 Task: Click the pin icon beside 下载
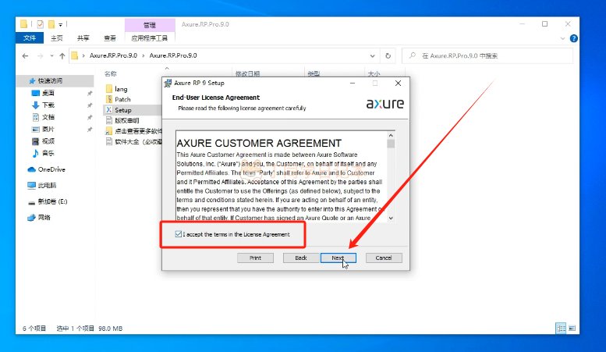point(90,105)
